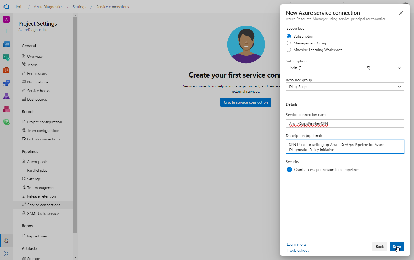Click the Service connection name field
The image size is (414, 260).
pyautogui.click(x=345, y=124)
